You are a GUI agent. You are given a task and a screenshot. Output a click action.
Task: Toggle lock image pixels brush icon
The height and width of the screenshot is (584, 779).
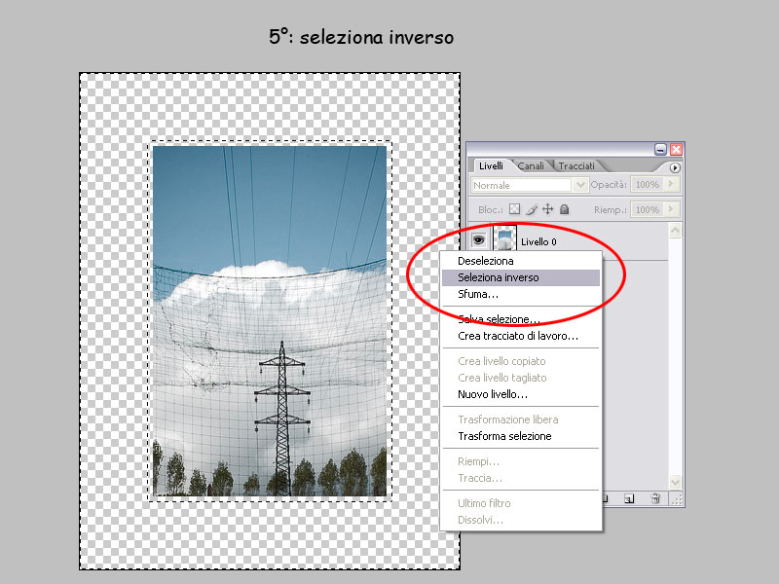(x=532, y=209)
